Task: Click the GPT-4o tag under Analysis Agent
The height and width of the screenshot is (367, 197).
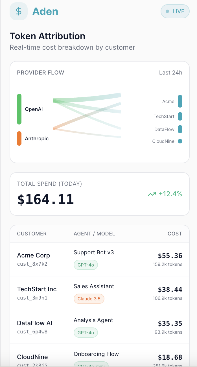Action: (86, 333)
